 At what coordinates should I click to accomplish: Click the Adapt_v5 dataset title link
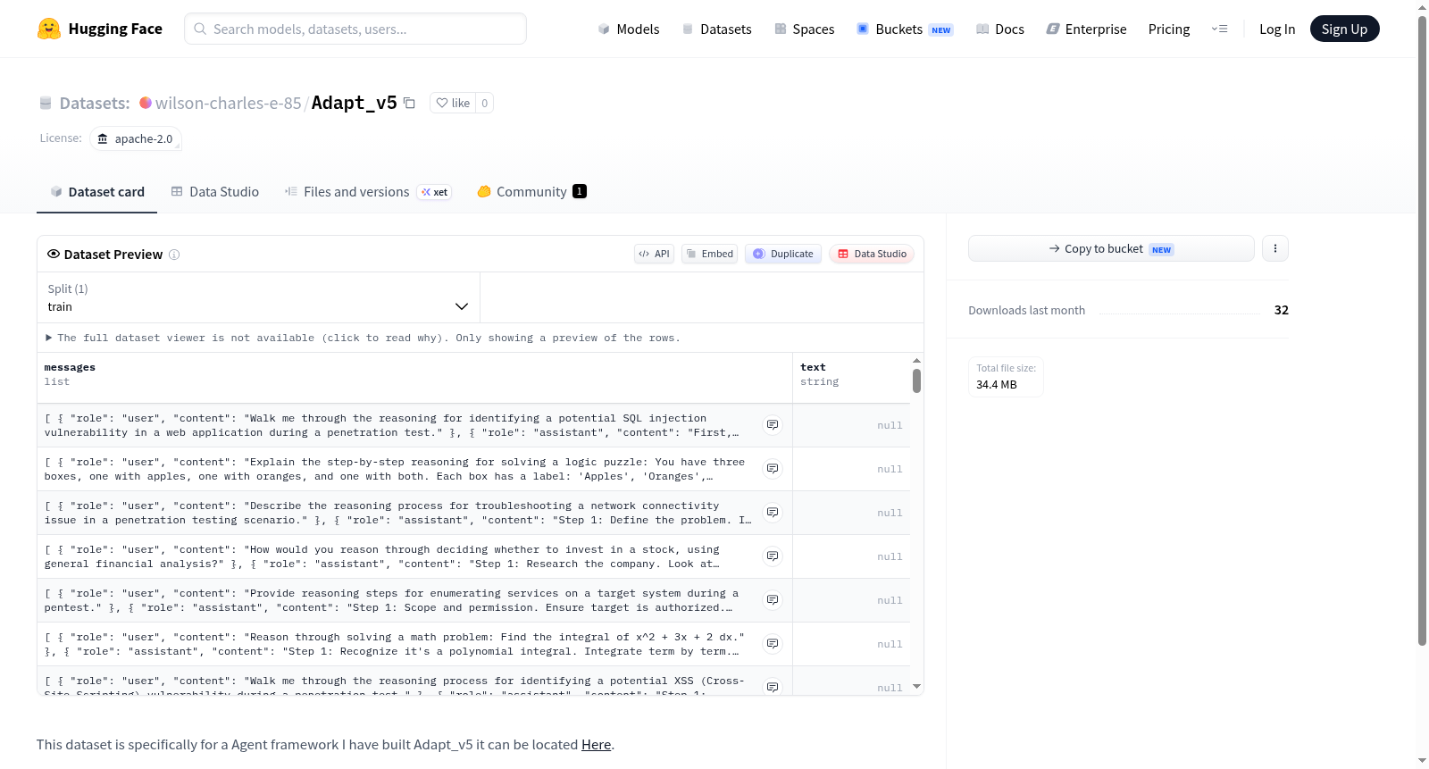[x=354, y=103]
